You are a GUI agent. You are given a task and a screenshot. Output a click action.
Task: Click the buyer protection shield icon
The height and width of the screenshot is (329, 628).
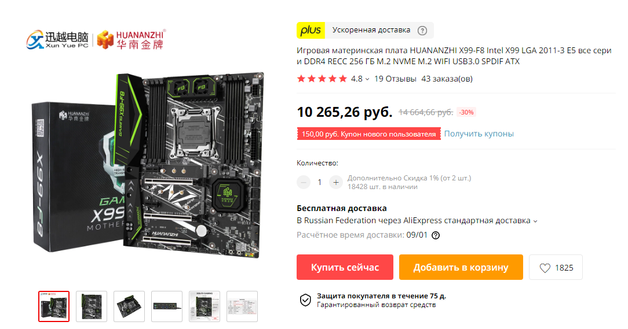305,300
